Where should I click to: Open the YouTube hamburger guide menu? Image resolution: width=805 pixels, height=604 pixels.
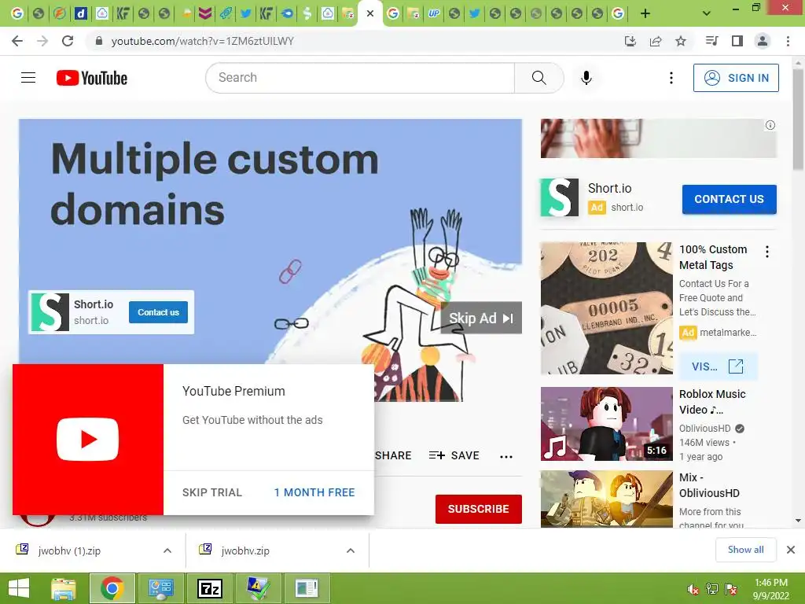(28, 78)
